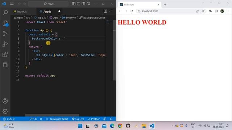Open Manage gear in VS Code
This screenshot has width=232, height=130.
pyautogui.click(x=5, y=111)
